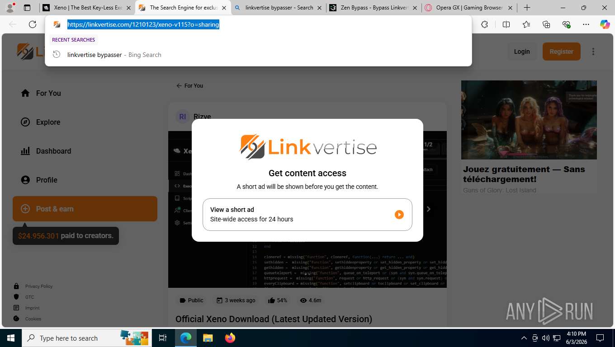Screen dimensions: 615x347
Task: Open Browser essentials heart icon
Action: click(x=566, y=24)
